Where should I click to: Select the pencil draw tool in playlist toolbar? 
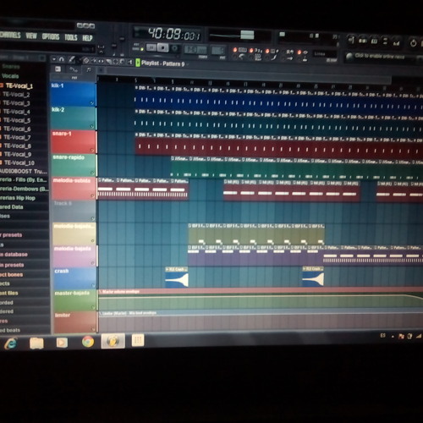[72, 59]
